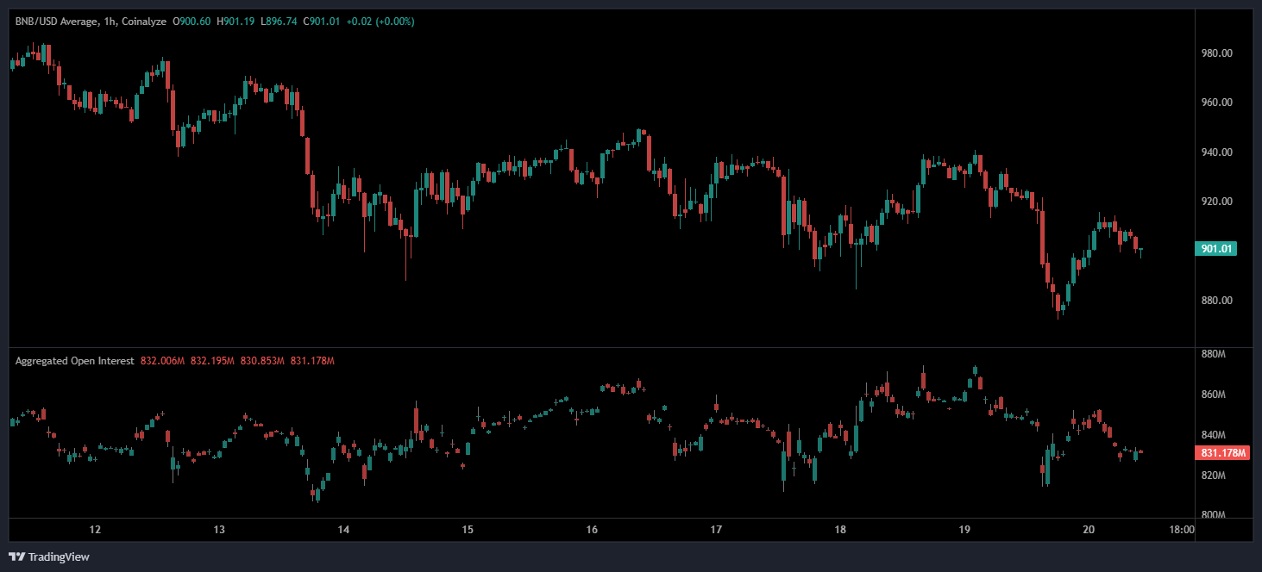
Task: Click the +0.02 (+0.00%) change value
Action: (380, 21)
